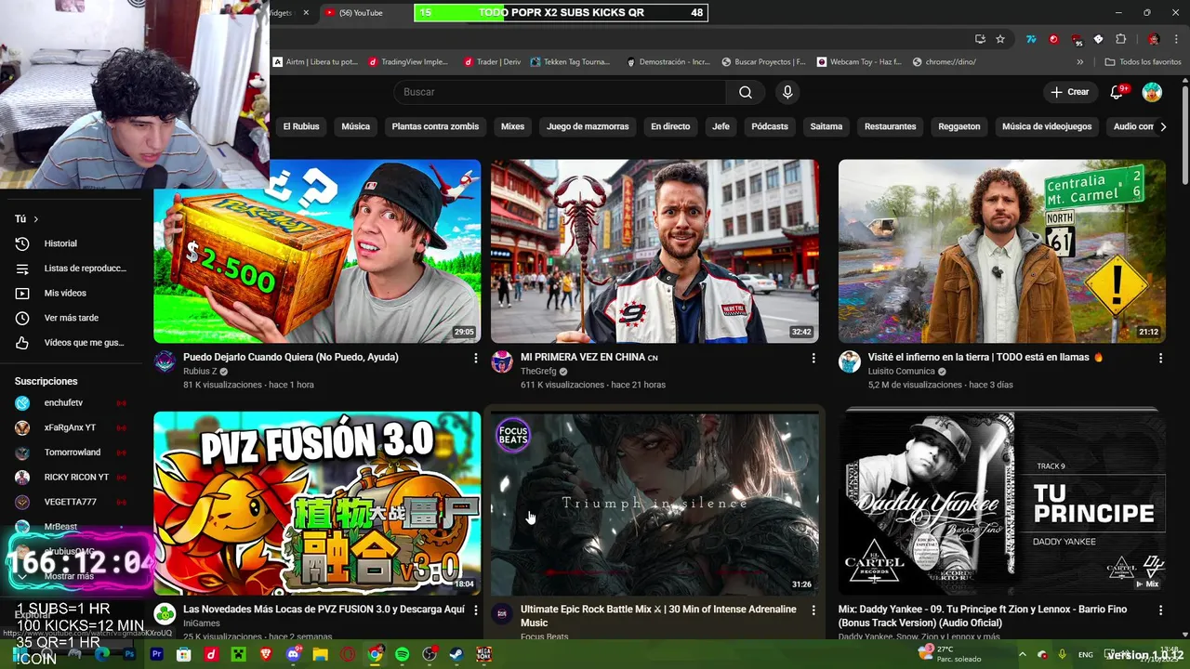This screenshot has height=669, width=1190.
Task: Open PVZ FUSIÓN 3.0 video thumbnail
Action: click(317, 503)
